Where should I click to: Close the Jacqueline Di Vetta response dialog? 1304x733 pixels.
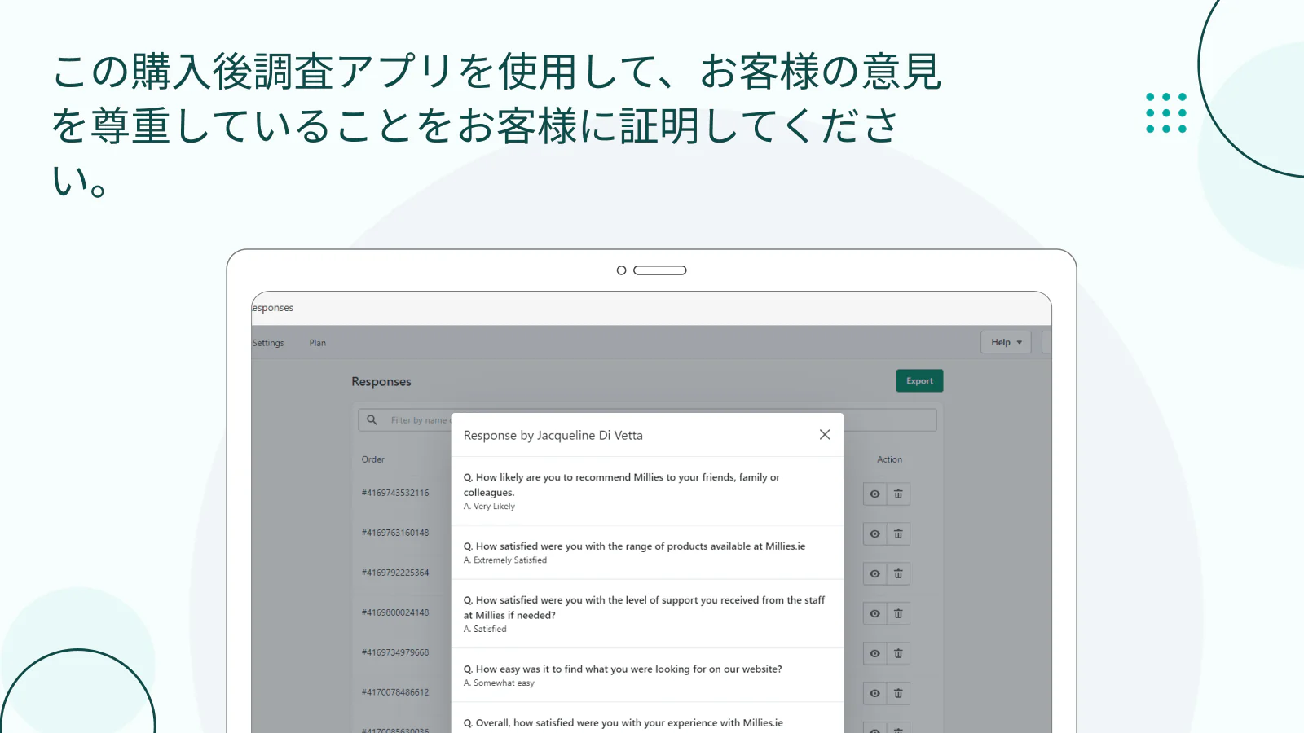[x=825, y=435]
